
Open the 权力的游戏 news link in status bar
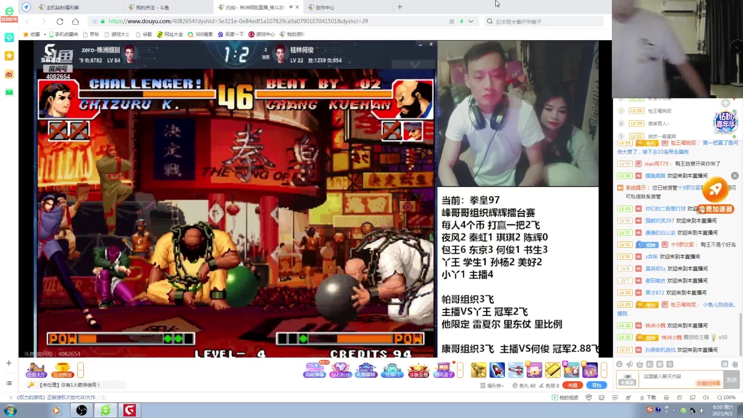pyautogui.click(x=56, y=398)
